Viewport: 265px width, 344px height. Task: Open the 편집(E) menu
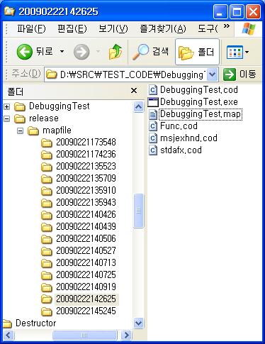point(72,29)
